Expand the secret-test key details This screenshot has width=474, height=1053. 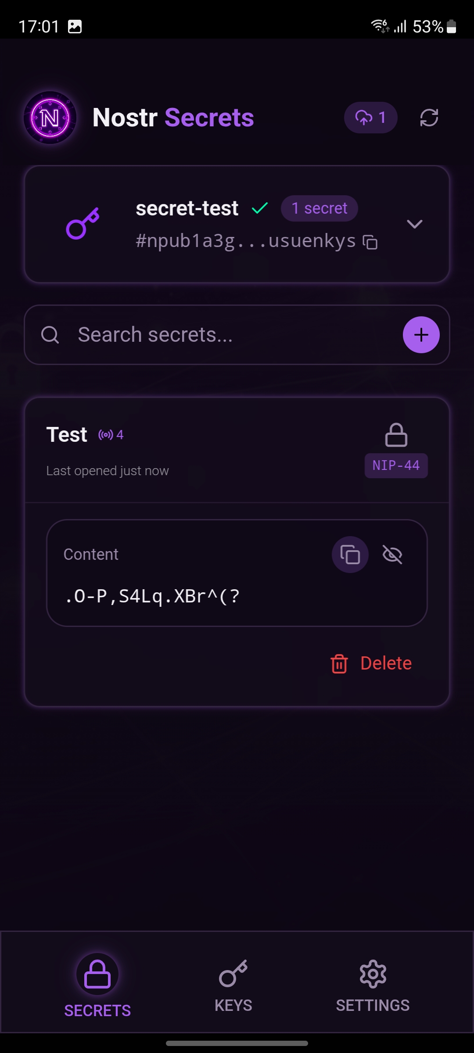[x=415, y=225]
